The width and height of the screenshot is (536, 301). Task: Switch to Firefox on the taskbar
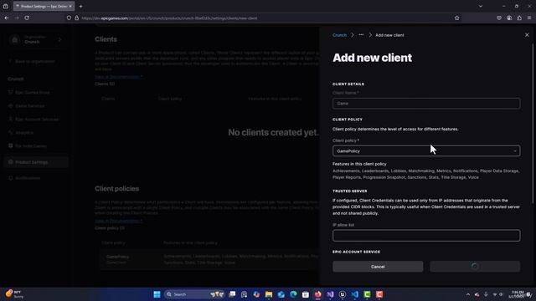click(x=318, y=294)
